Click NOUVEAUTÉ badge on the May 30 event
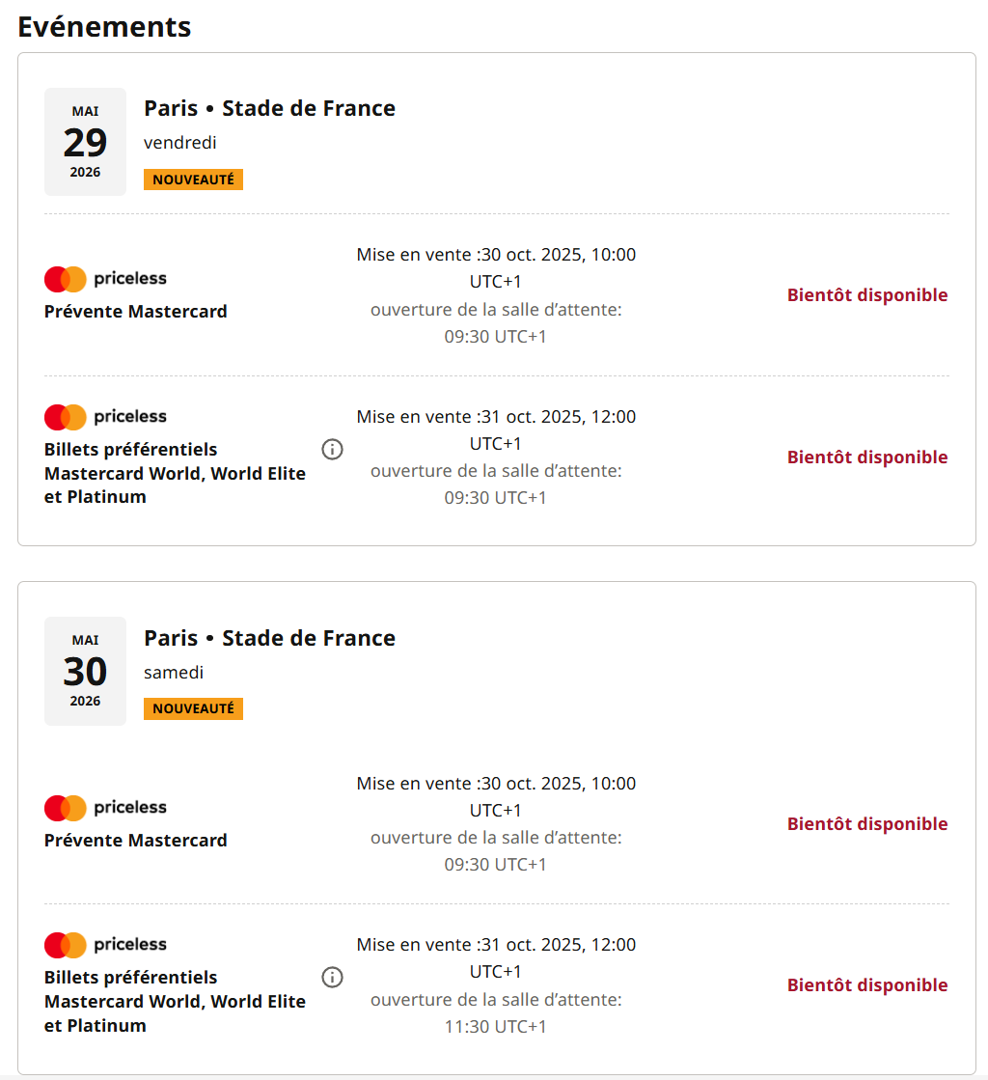988x1080 pixels. click(x=193, y=708)
